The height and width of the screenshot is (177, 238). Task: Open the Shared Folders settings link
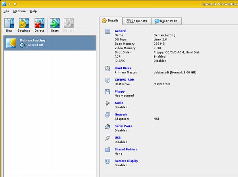(x=126, y=149)
